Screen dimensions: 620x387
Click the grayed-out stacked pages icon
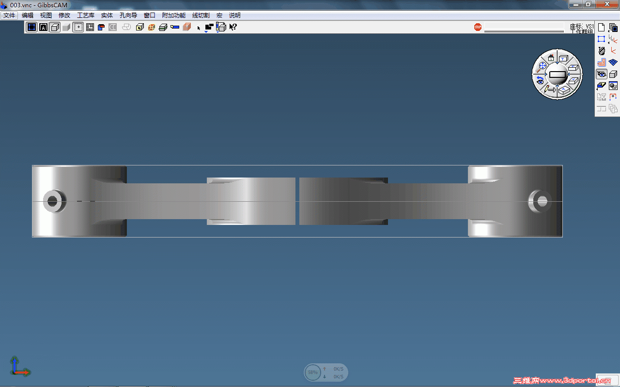[613, 109]
